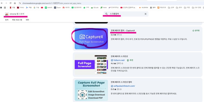Go back to the previous page

[x=2, y=3]
